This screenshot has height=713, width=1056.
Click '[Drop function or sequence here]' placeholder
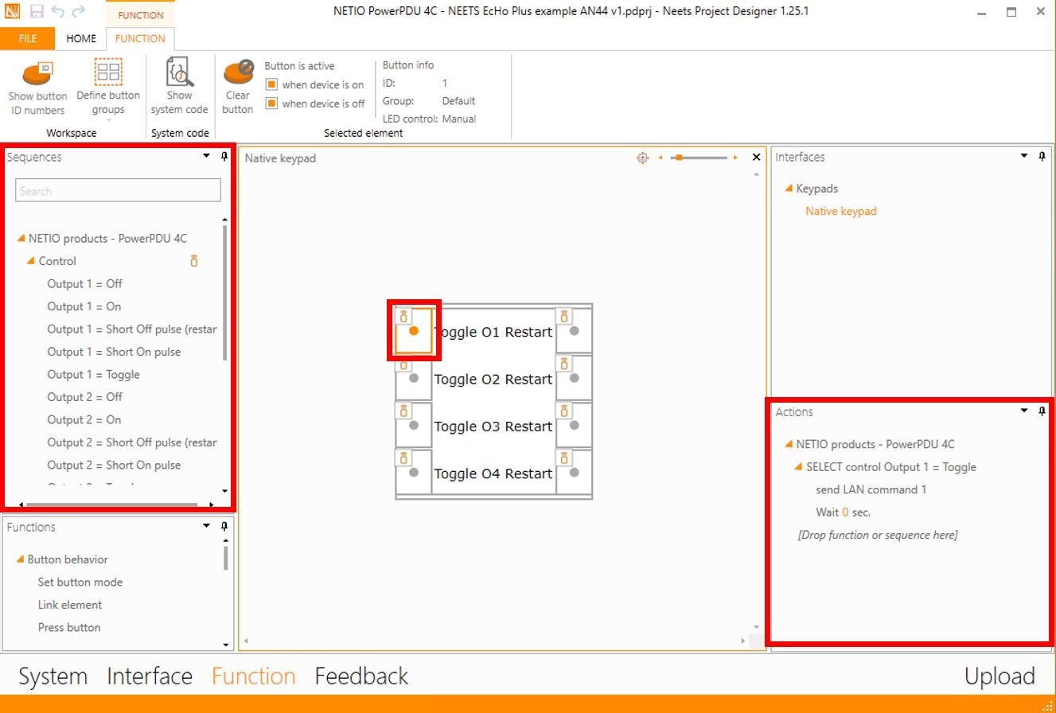pyautogui.click(x=878, y=536)
